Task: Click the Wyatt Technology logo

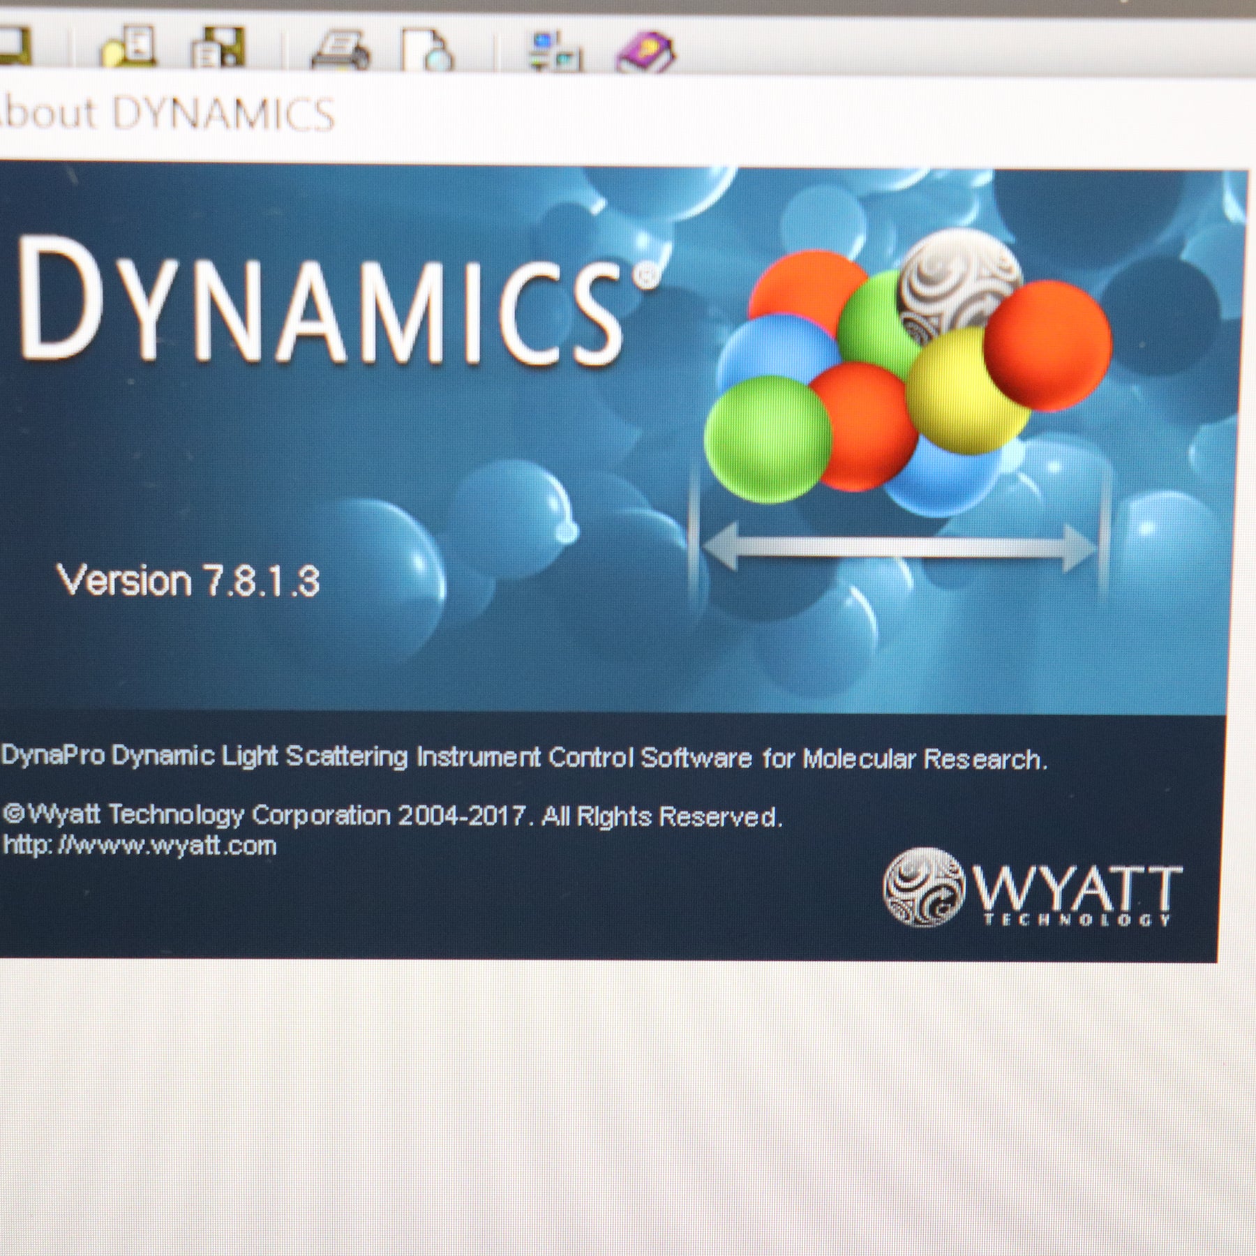Action: [1033, 887]
